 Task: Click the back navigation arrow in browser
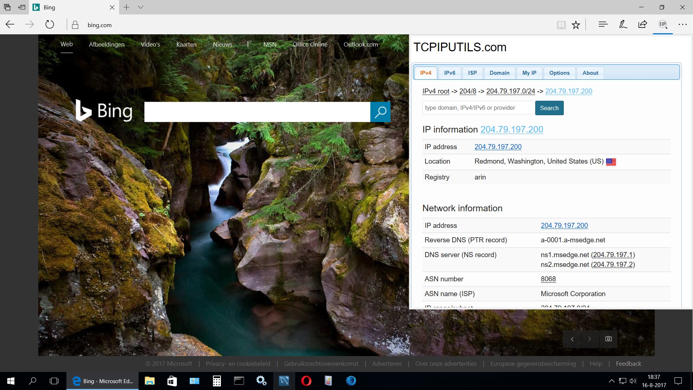[9, 25]
